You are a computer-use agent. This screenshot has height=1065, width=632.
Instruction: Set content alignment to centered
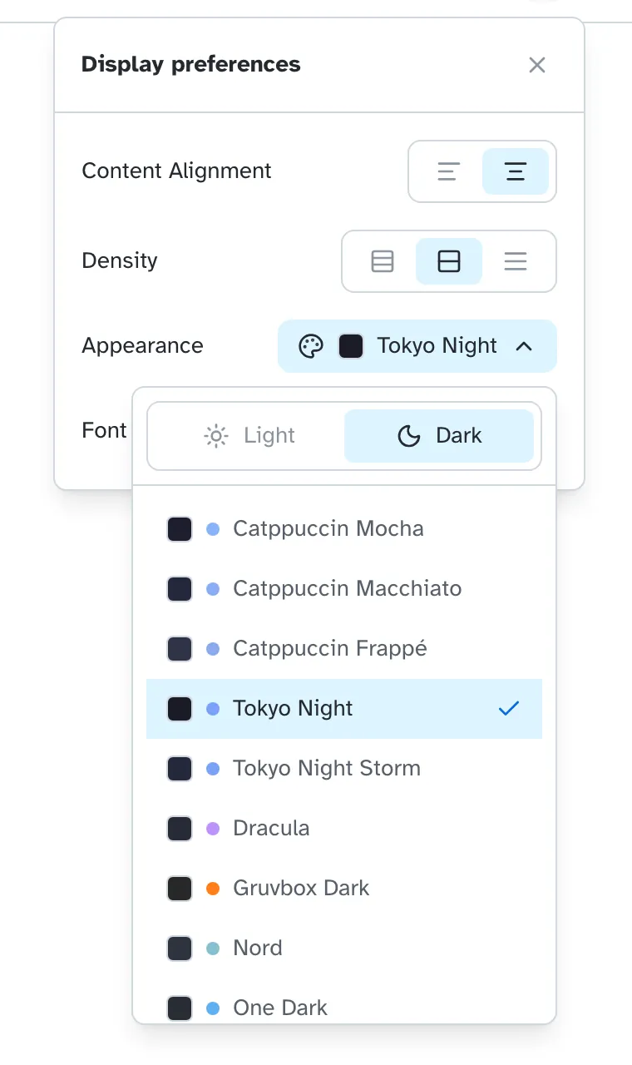pos(516,171)
